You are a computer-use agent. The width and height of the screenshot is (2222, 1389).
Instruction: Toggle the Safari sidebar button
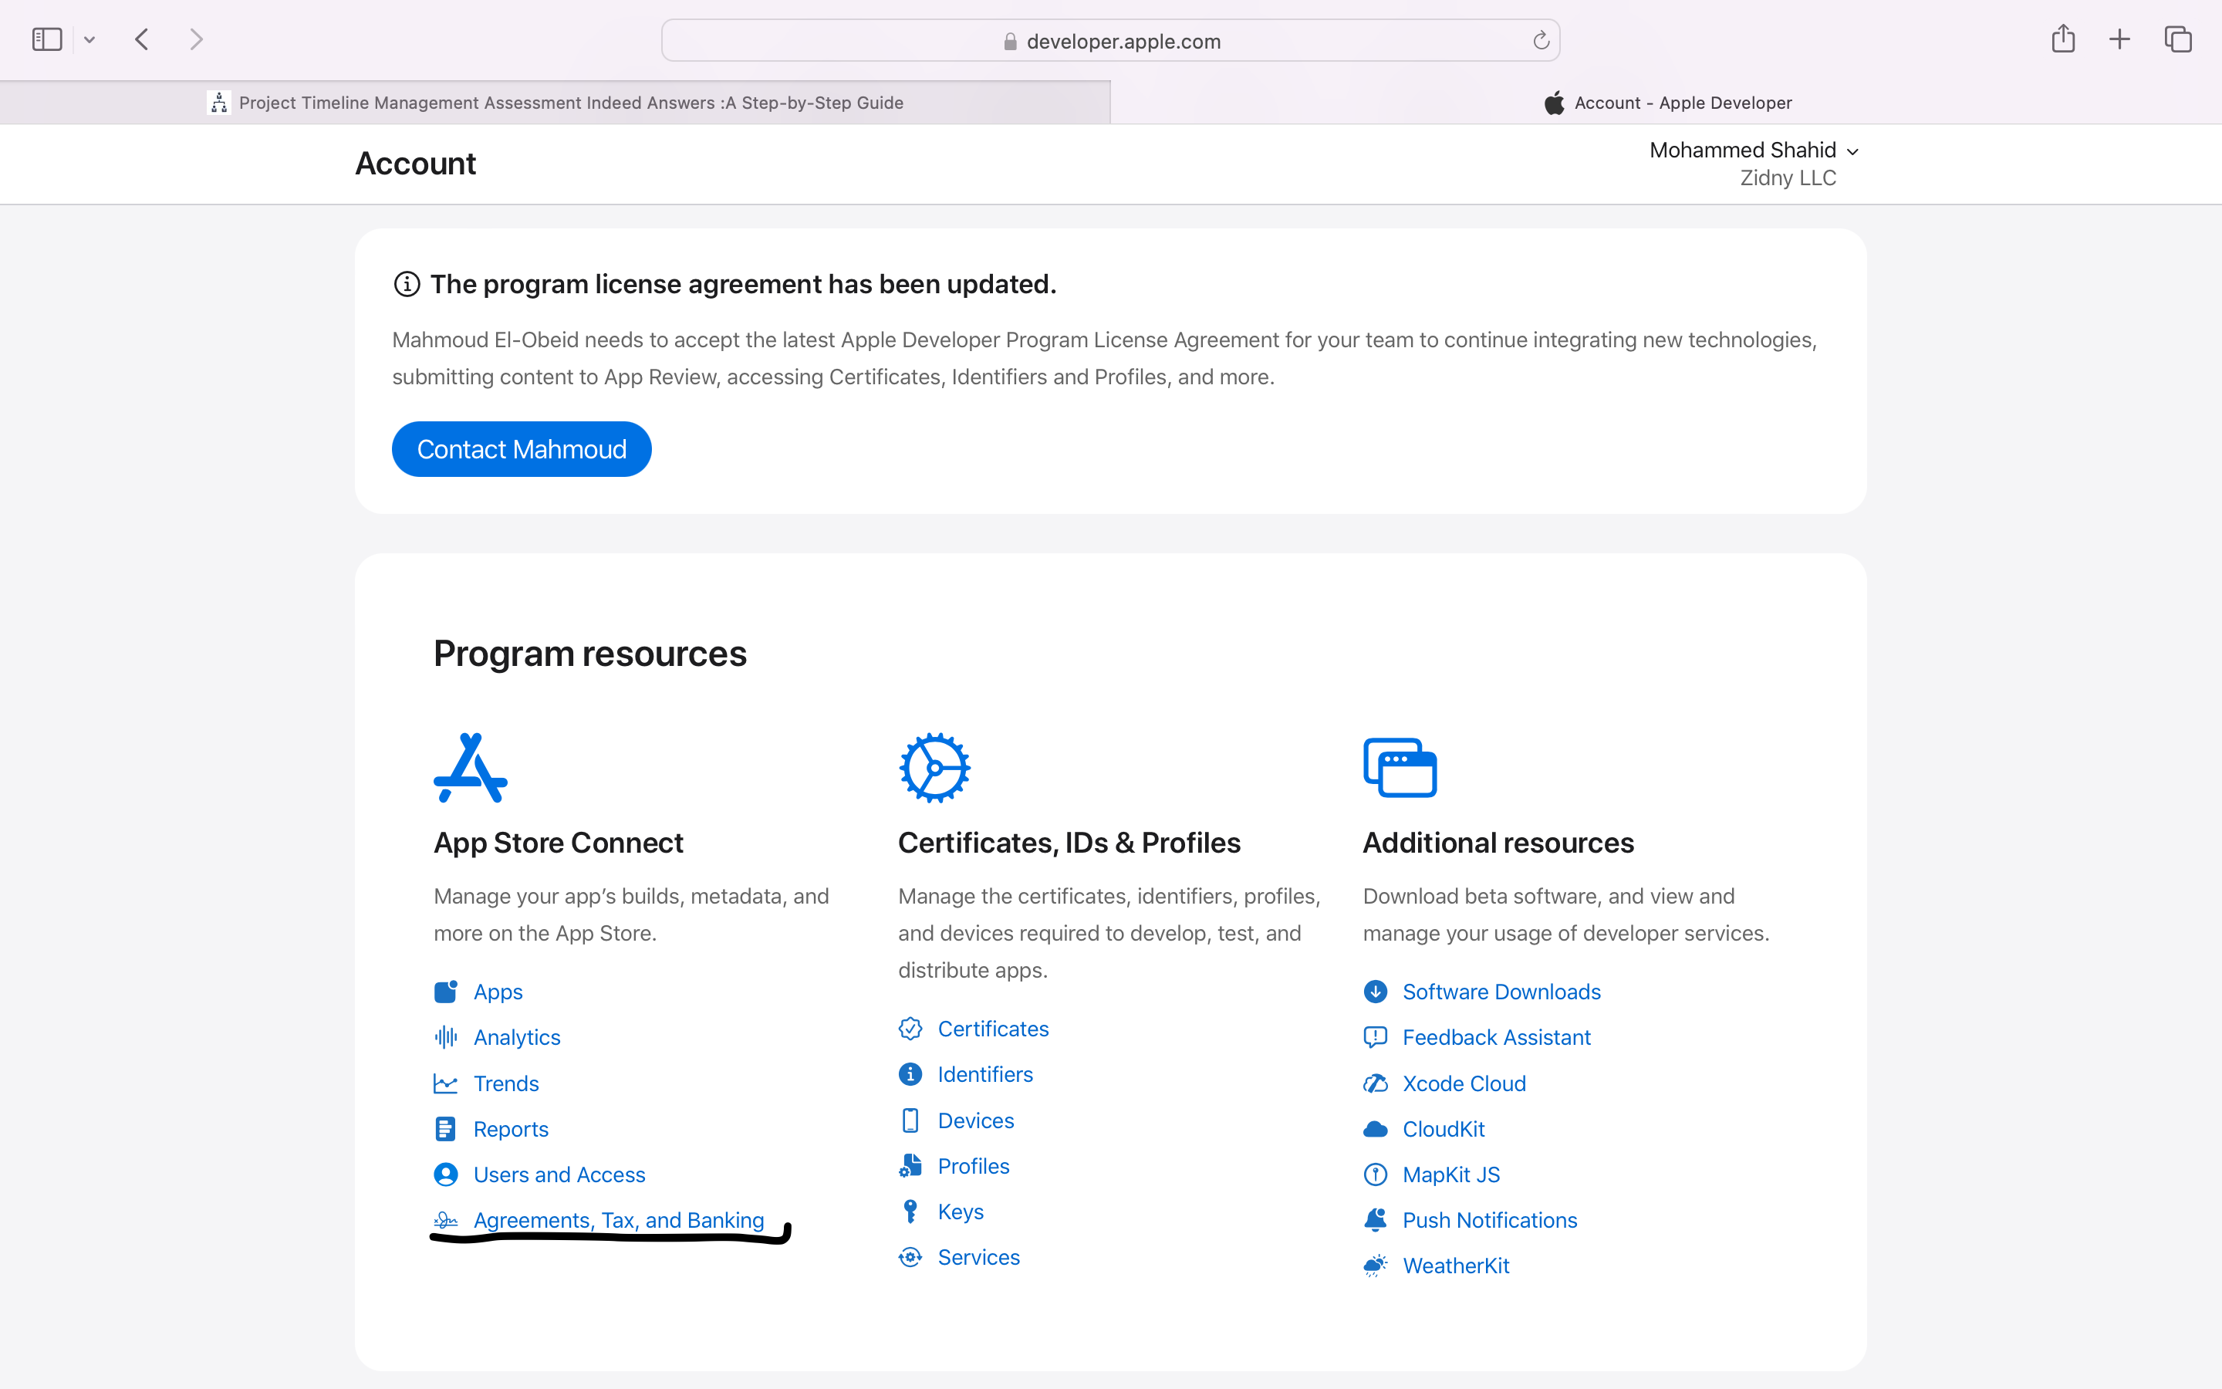47,39
